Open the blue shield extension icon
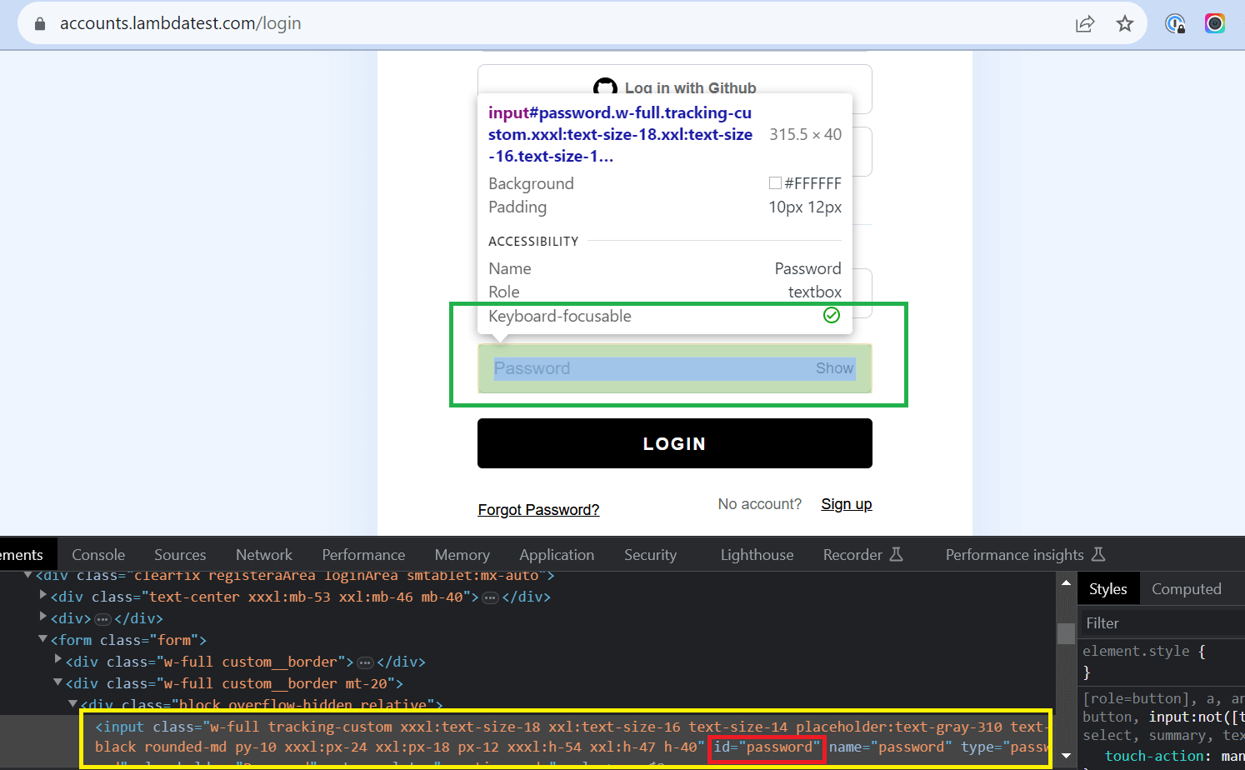Screen dimensions: 1245x770 [x=1175, y=24]
